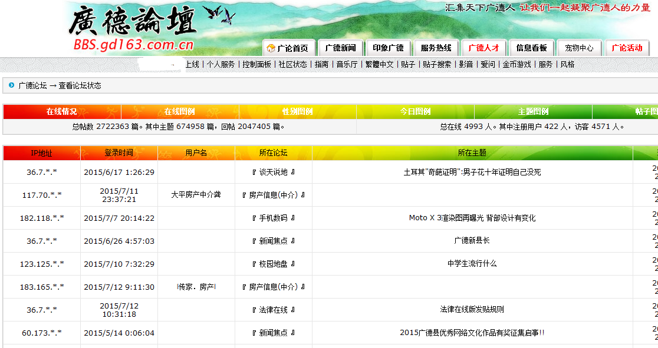Click user 传家.房产

pyautogui.click(x=196, y=287)
